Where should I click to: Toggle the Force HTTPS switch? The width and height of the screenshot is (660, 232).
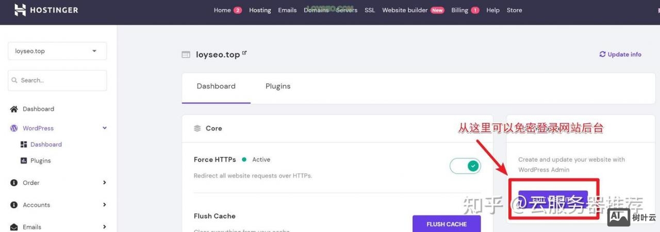(x=465, y=166)
